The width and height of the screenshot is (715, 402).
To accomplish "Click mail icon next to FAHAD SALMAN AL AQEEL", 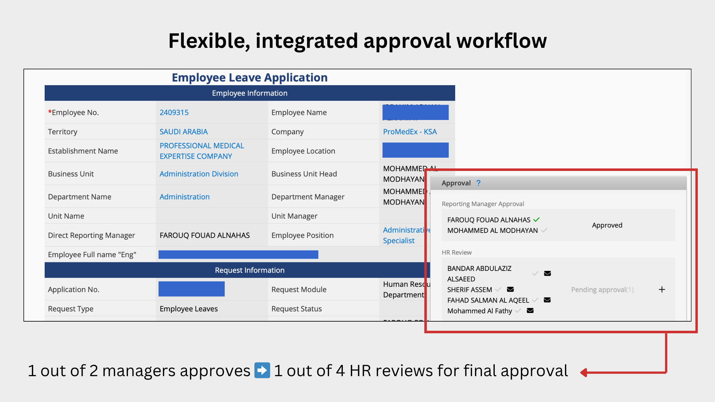I will coord(547,300).
